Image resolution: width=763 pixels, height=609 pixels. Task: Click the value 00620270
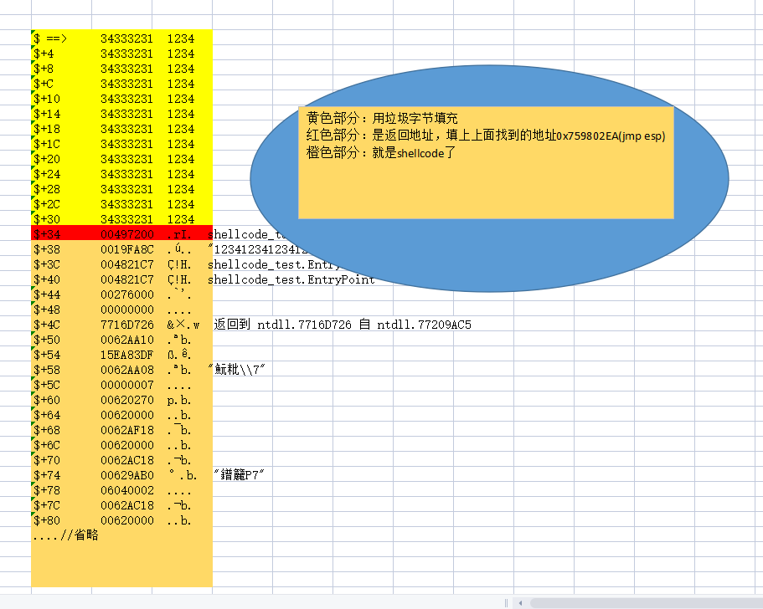tap(127, 400)
